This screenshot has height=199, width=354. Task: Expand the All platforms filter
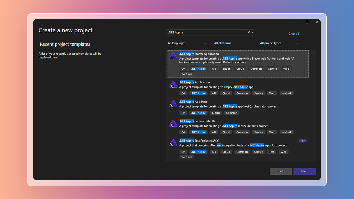pos(233,43)
